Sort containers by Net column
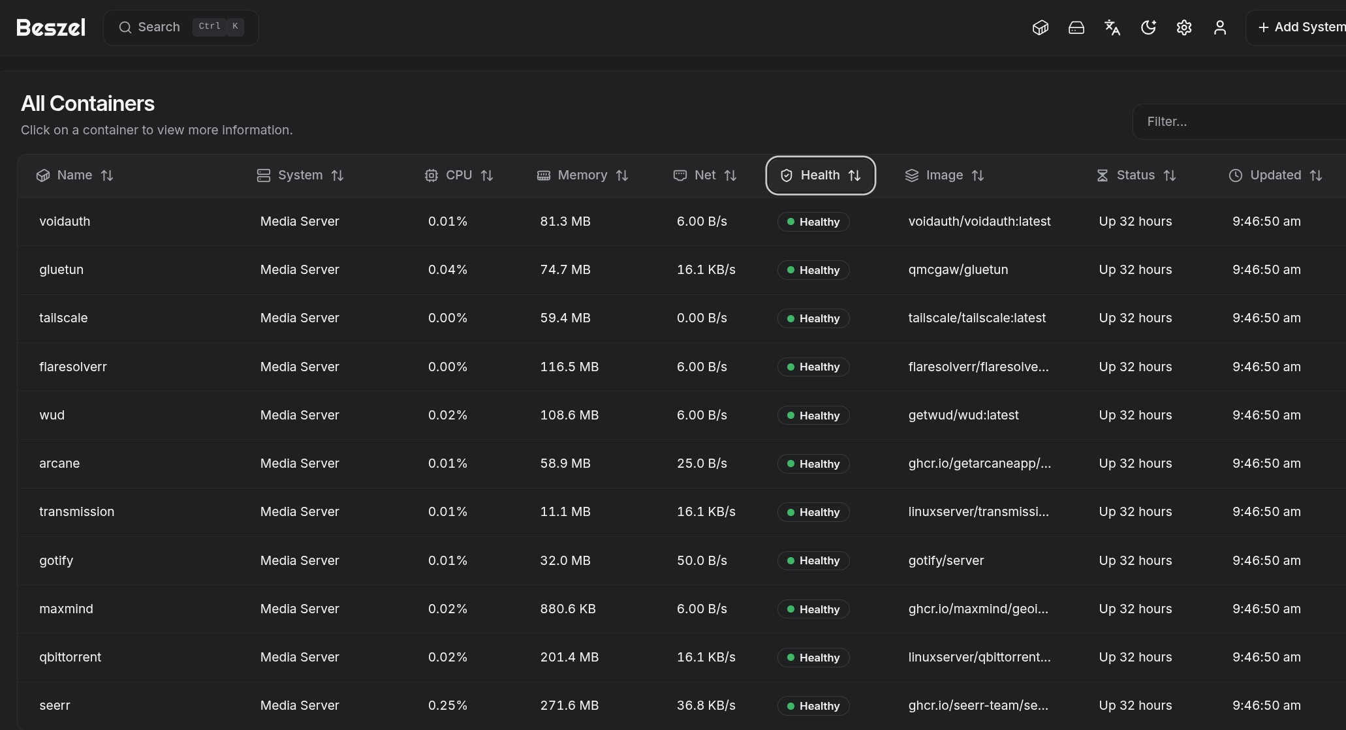 click(705, 175)
